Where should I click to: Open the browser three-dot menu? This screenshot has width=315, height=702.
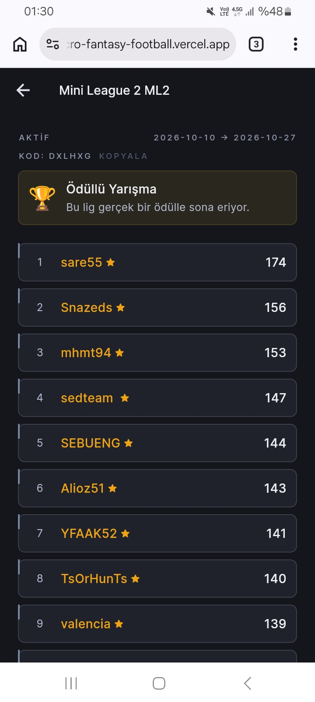click(296, 44)
